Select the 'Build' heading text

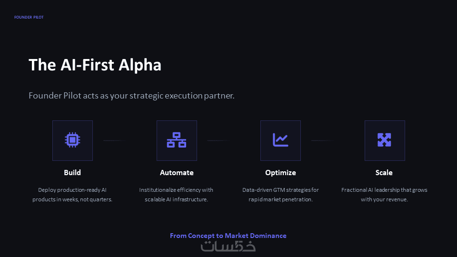tap(72, 172)
